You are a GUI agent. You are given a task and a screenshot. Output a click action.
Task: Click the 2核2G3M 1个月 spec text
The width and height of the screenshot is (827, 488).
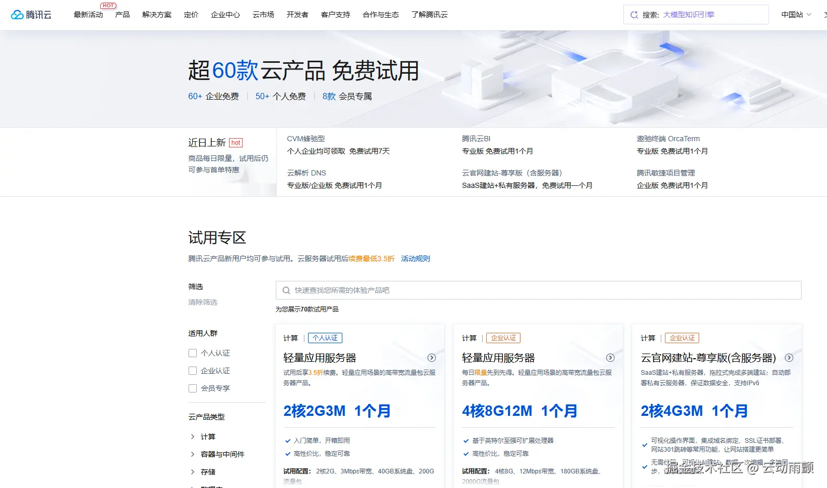[x=337, y=411]
